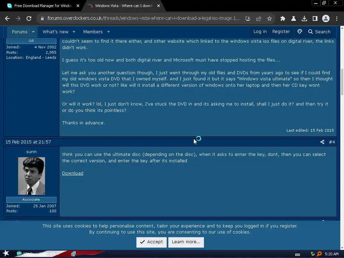Screen dimensions: 344x258
Task: Open the forum style chooser icon
Action: [x=300, y=32]
